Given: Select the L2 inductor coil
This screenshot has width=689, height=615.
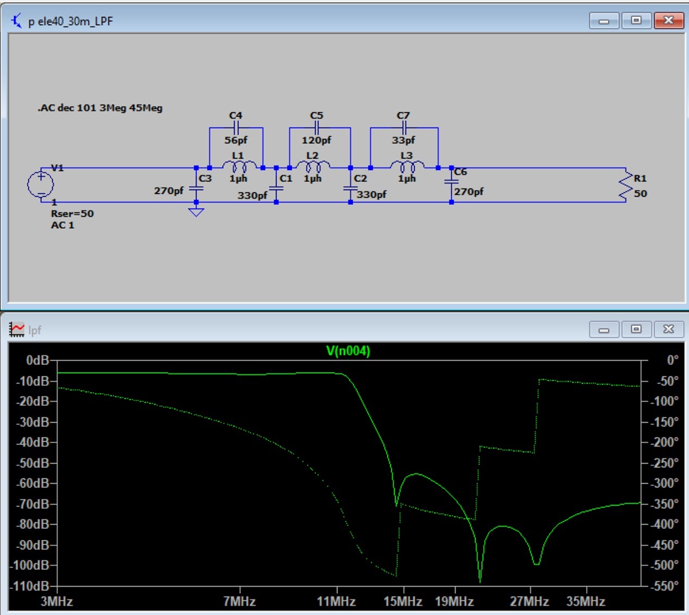Looking at the screenshot, I should coord(313,166).
